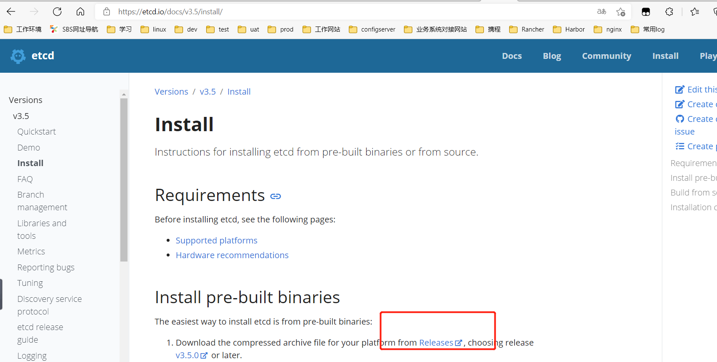The width and height of the screenshot is (717, 362).
Task: Click Edit this page link
Action: tap(696, 90)
